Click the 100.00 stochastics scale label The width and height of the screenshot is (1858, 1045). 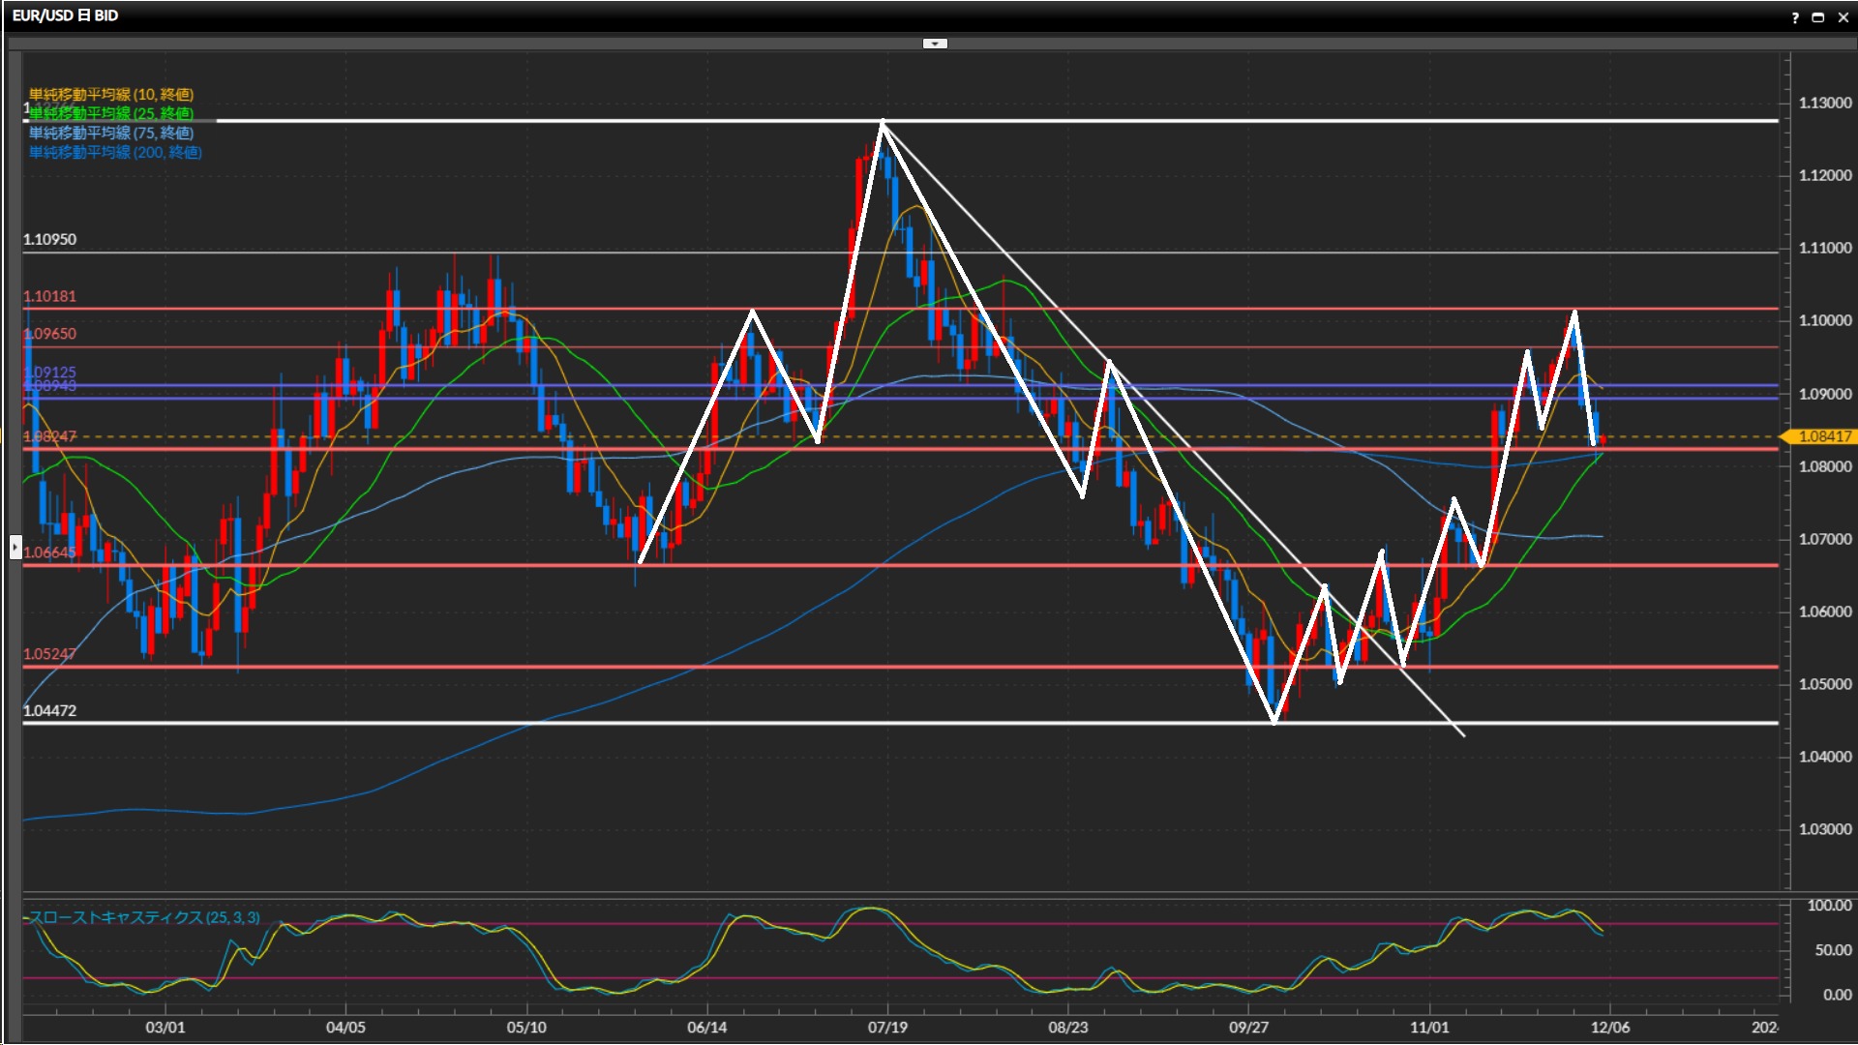(1829, 906)
